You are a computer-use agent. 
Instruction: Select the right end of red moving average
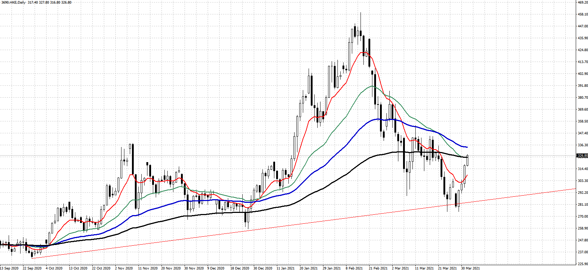pyautogui.click(x=467, y=175)
